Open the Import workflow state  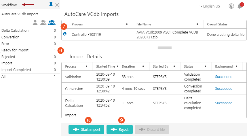tap(30, 63)
